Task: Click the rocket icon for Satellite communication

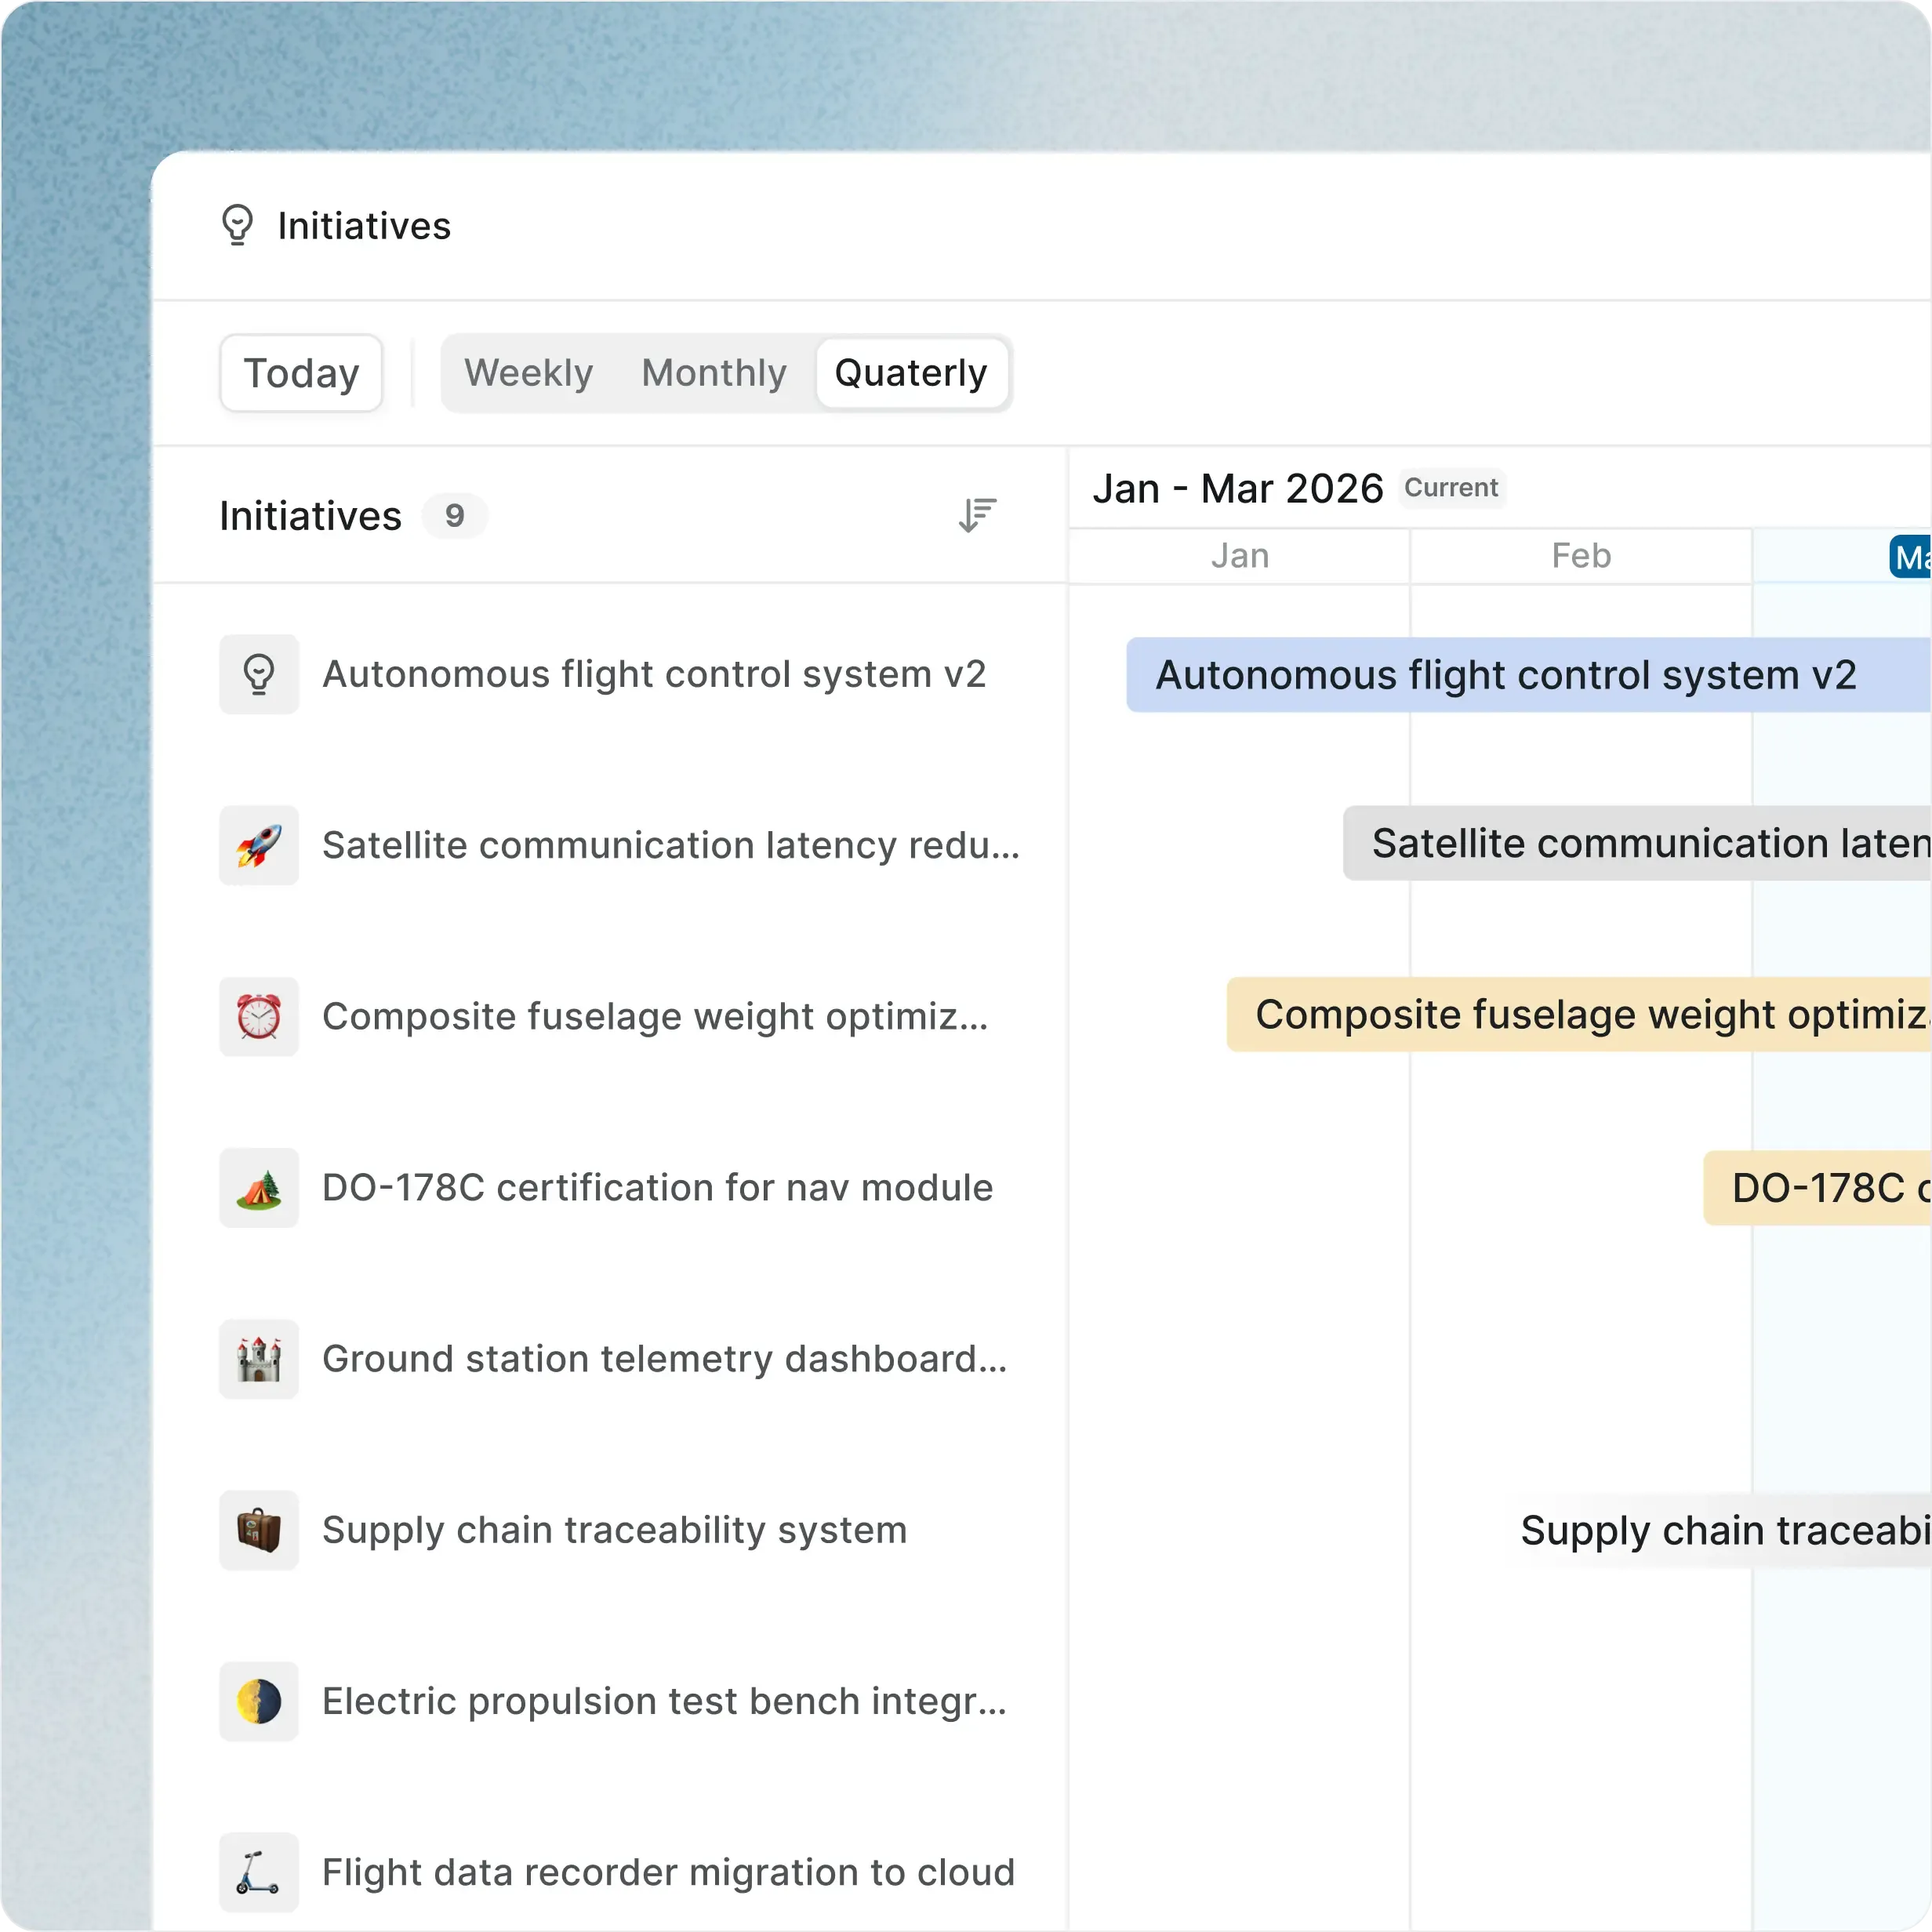Action: point(259,845)
